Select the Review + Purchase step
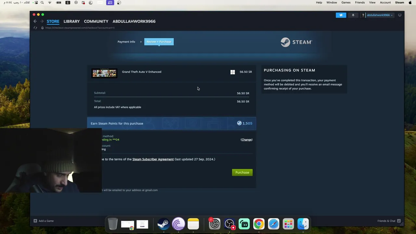416x234 pixels. 159,42
